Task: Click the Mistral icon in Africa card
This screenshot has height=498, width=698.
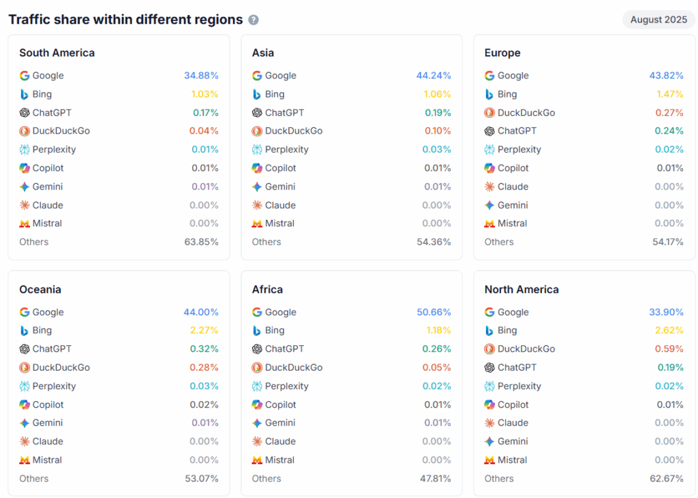Action: [257, 460]
